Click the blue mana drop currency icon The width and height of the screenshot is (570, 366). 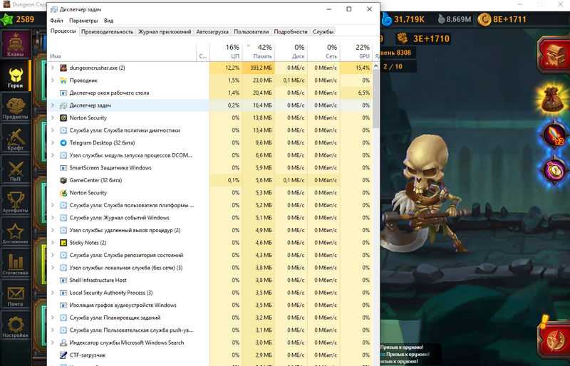(387, 19)
